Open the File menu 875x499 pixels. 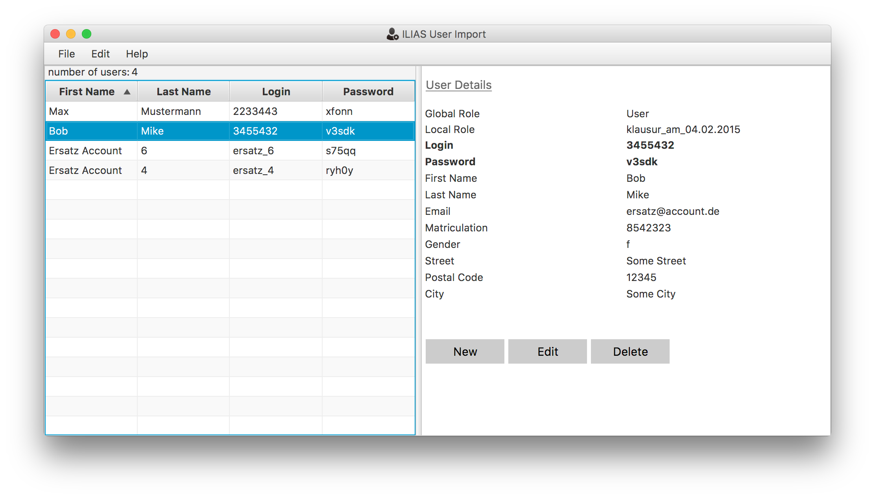pos(66,54)
